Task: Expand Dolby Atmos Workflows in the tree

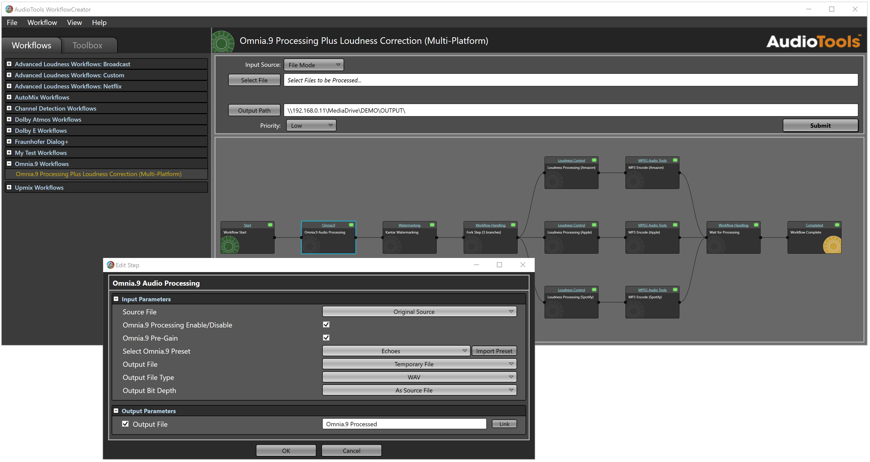Action: [9, 119]
